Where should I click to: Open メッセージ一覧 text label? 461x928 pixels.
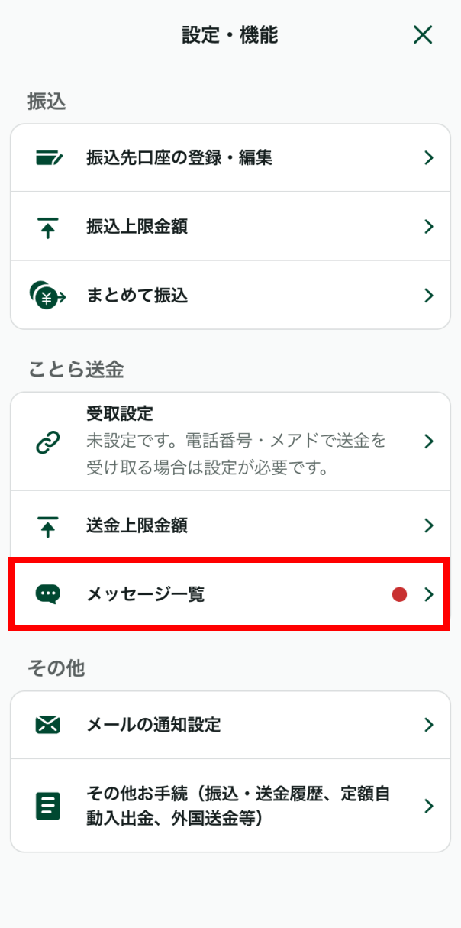pyautogui.click(x=146, y=594)
